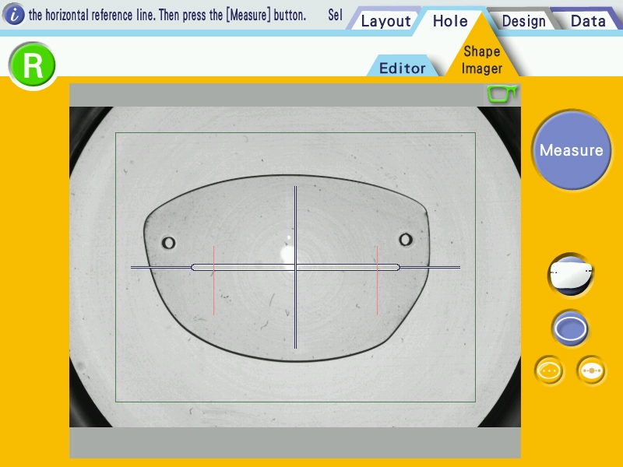
Task: Select the Hole tab
Action: click(450, 21)
